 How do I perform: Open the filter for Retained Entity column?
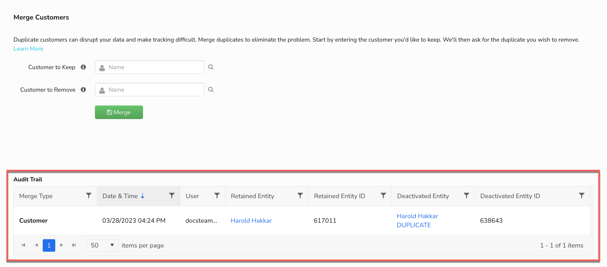coord(300,196)
